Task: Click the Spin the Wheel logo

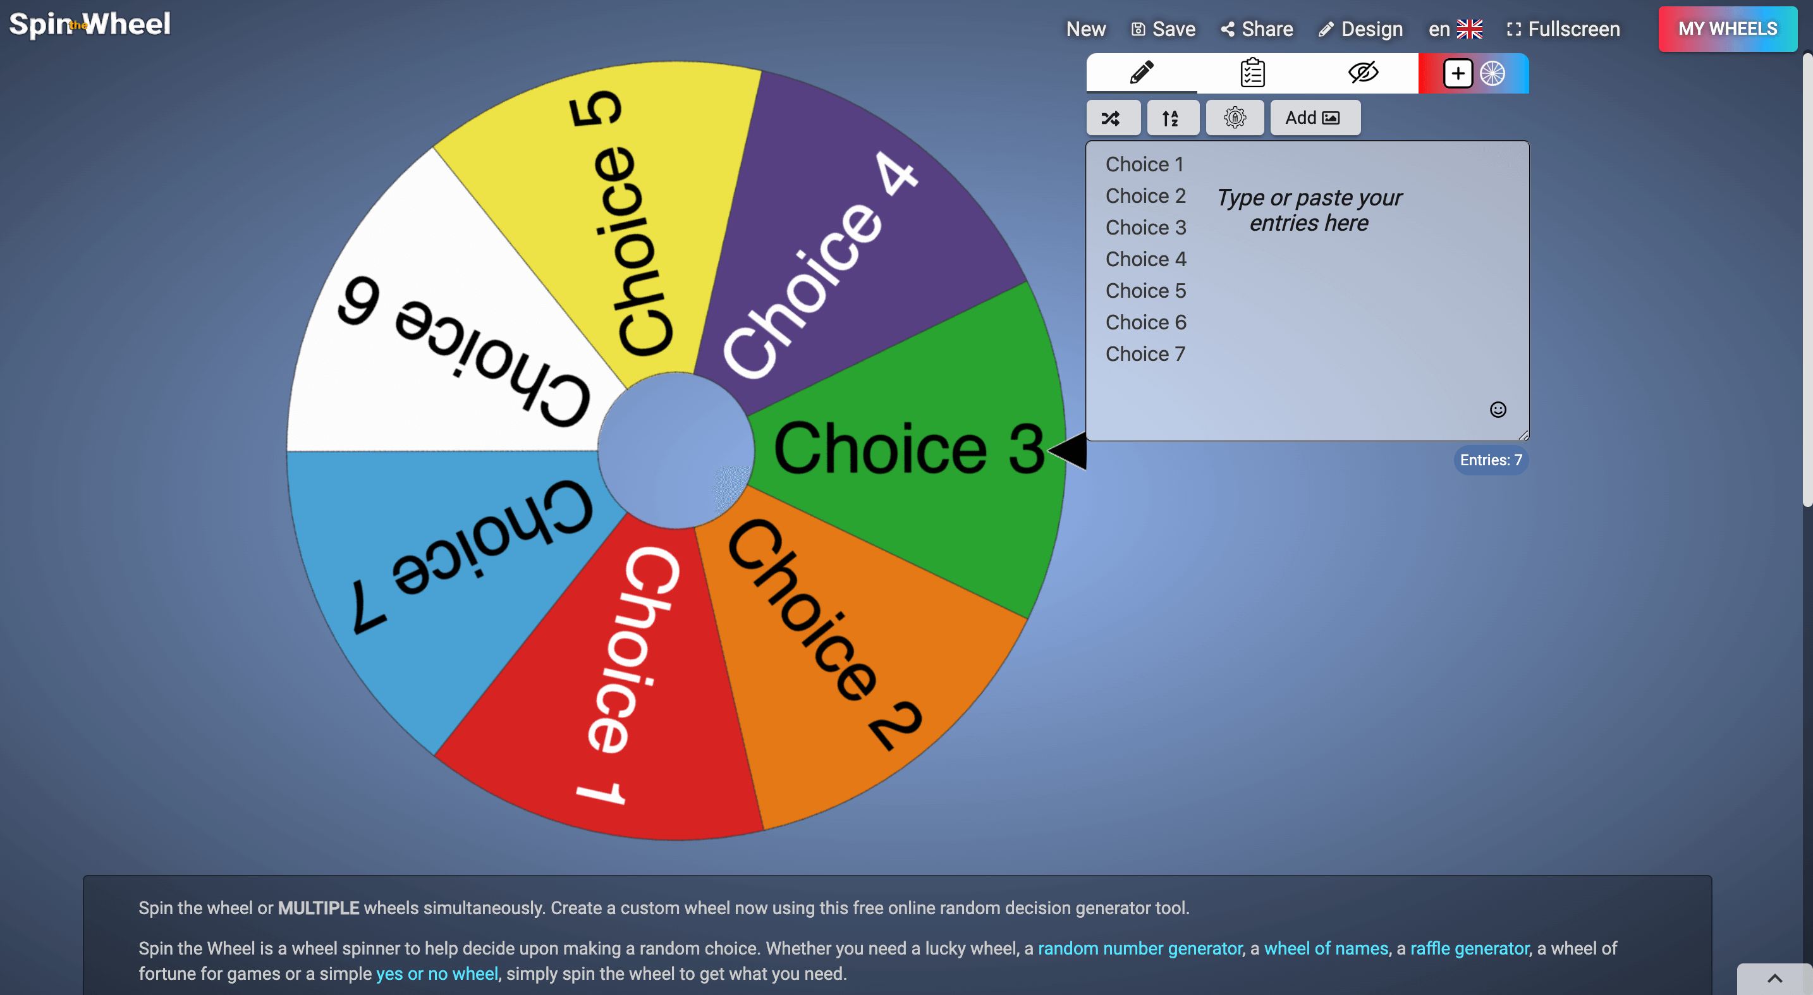Action: tap(89, 25)
